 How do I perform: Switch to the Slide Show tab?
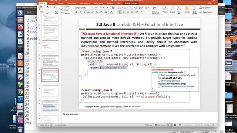[98, 3]
